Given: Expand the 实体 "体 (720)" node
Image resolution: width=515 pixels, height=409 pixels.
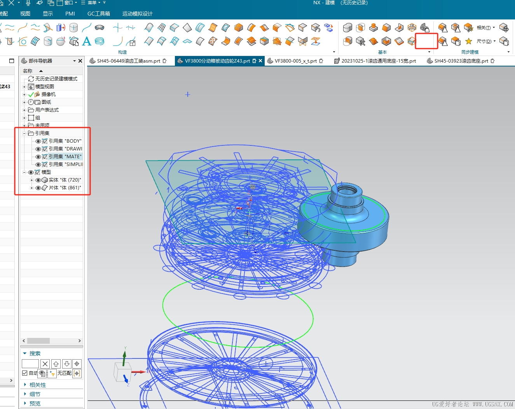Looking at the screenshot, I should tap(31, 180).
